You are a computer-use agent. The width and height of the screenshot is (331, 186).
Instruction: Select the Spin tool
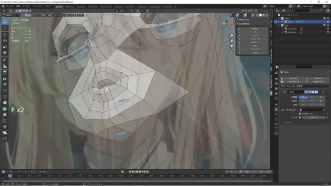pos(5,109)
